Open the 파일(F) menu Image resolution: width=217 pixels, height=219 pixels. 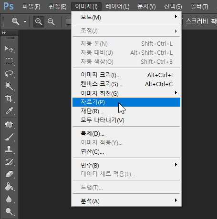click(x=31, y=7)
